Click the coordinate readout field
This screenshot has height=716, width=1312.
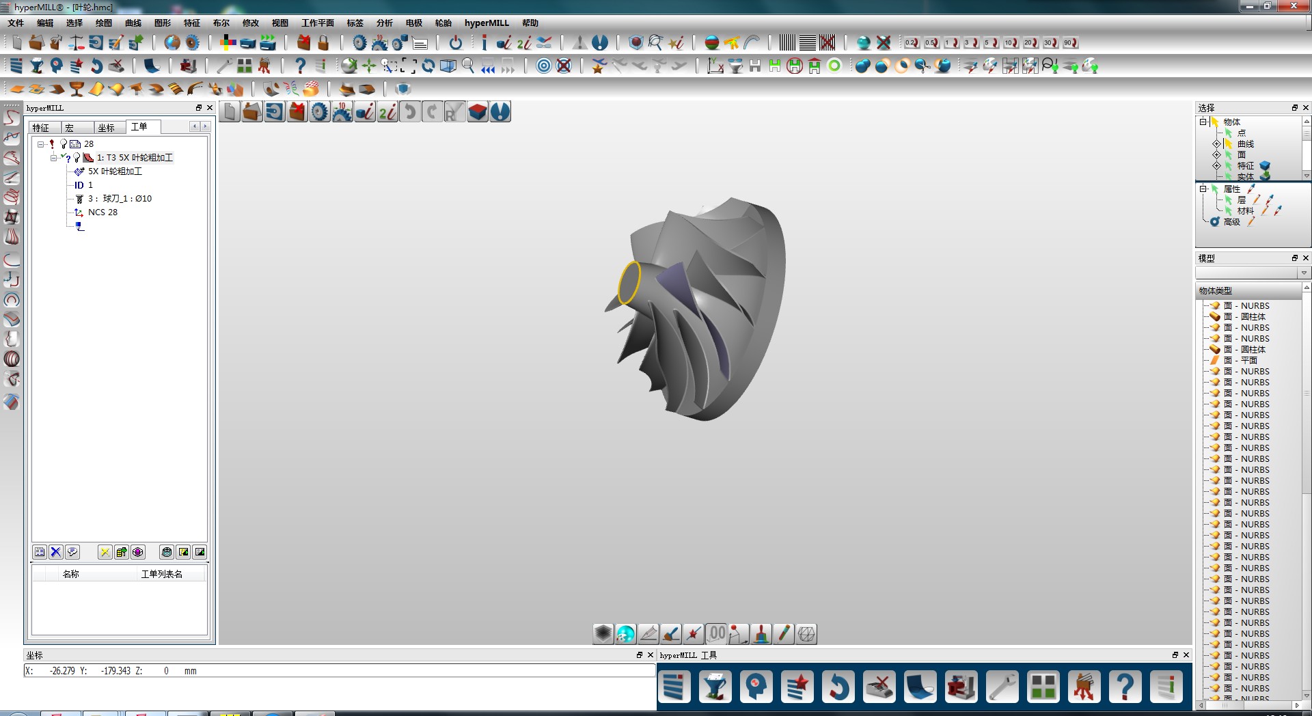tap(340, 671)
